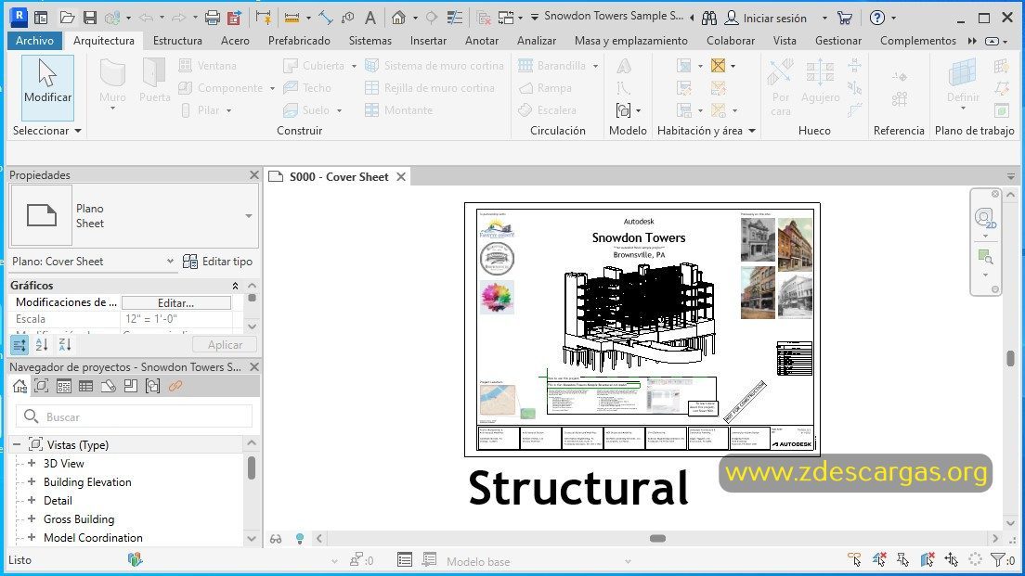Image resolution: width=1025 pixels, height=576 pixels.
Task: Click the project home icon in browser toolbar
Action: click(x=19, y=386)
